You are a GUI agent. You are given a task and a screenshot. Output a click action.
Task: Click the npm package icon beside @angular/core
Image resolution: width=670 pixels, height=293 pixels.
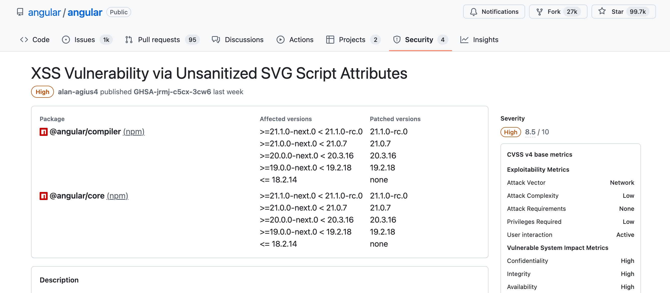[43, 196]
